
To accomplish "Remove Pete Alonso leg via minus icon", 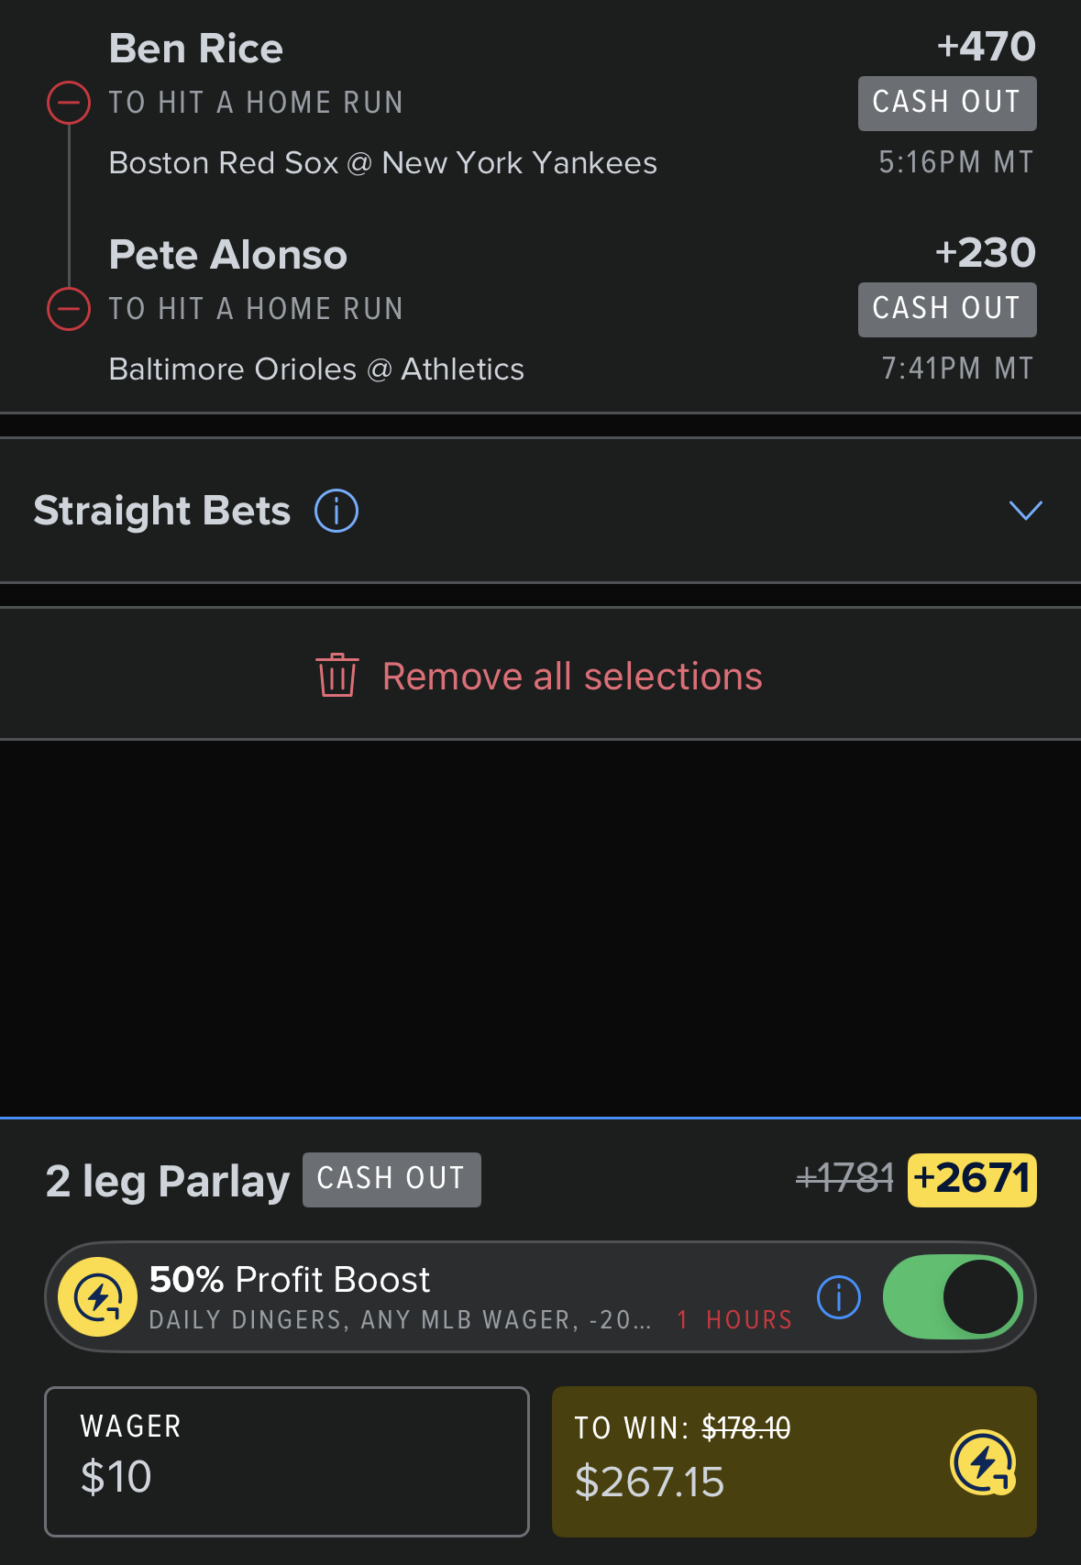I will [69, 309].
